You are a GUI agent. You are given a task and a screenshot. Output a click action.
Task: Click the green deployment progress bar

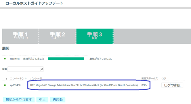point(66,59)
